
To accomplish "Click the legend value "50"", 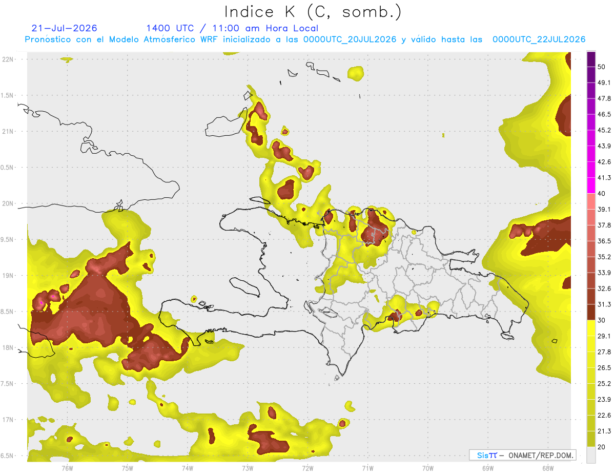I will [602, 67].
